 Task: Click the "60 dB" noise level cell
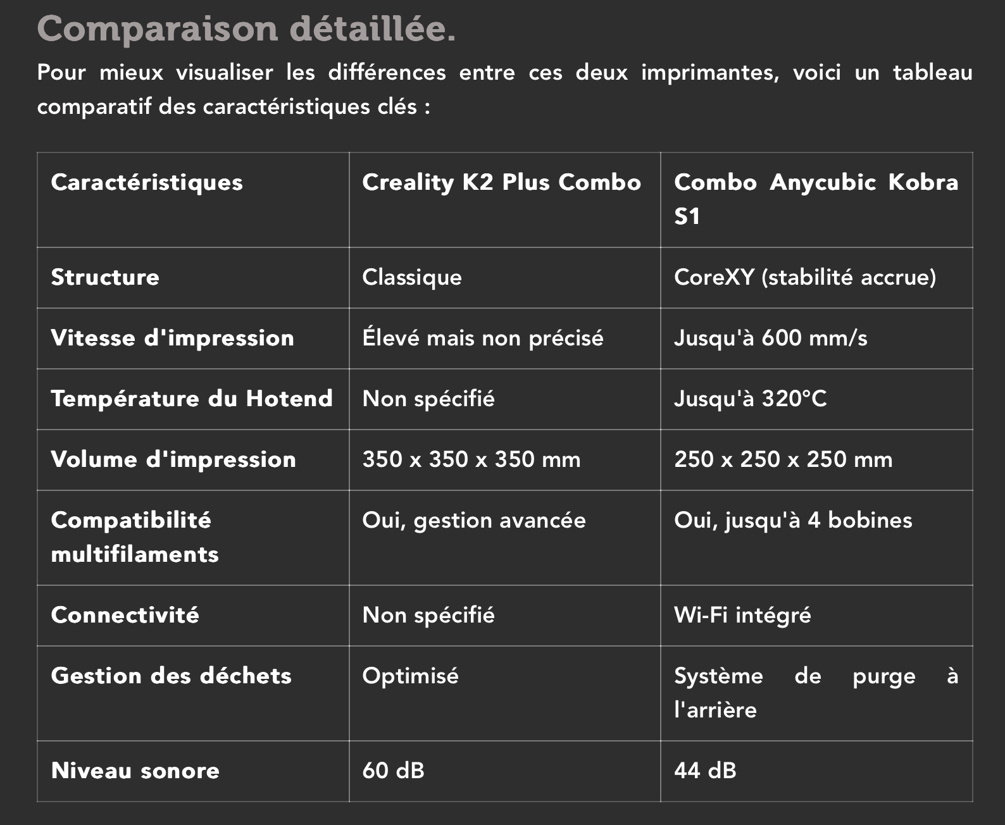(x=393, y=771)
